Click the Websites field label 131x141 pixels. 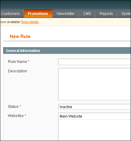click(x=16, y=116)
